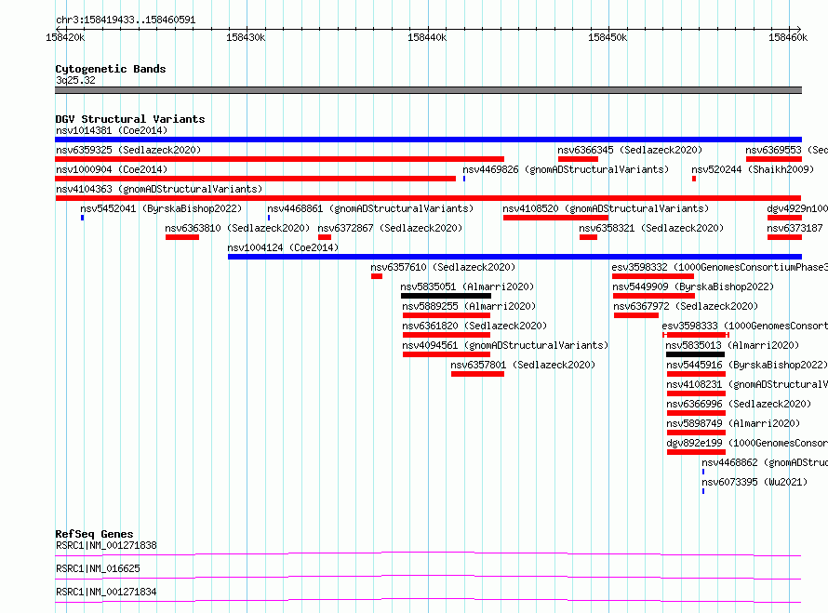Click the nsv4468862 gnomAD variant label
Screen dimensions: 828x613
point(765,462)
